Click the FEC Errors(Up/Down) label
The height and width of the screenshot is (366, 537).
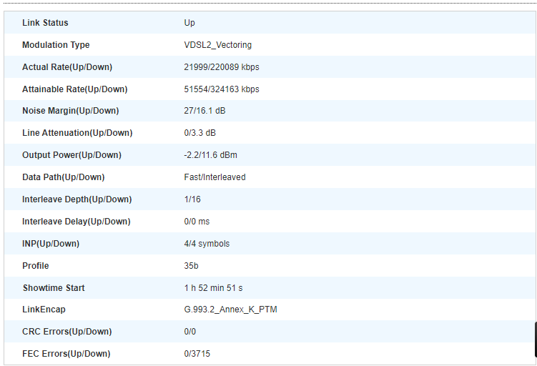66,354
